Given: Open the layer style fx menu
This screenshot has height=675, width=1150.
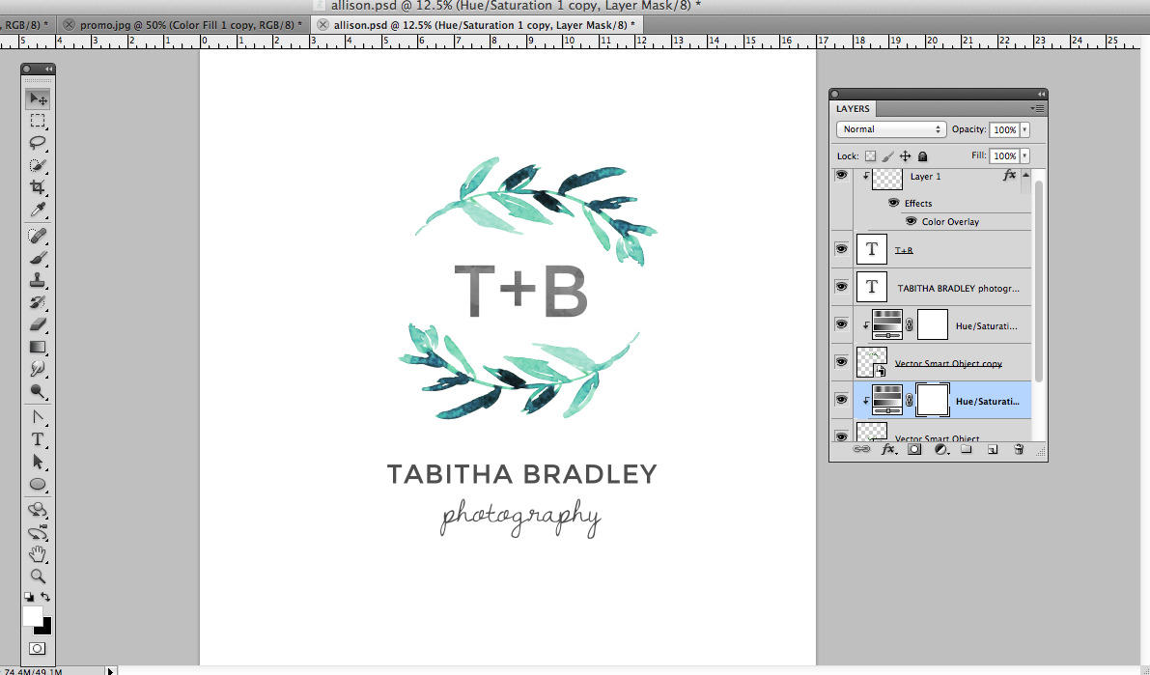Looking at the screenshot, I should [888, 449].
